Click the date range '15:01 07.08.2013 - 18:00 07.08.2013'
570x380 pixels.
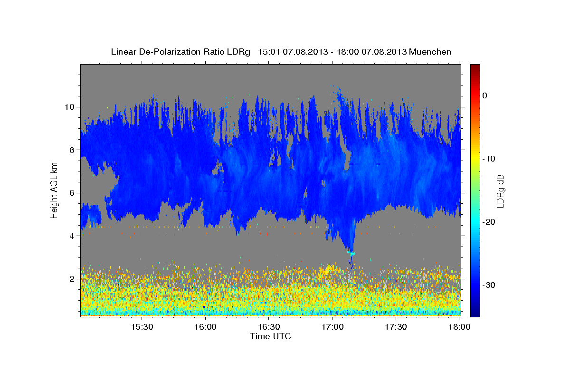[x=332, y=52]
